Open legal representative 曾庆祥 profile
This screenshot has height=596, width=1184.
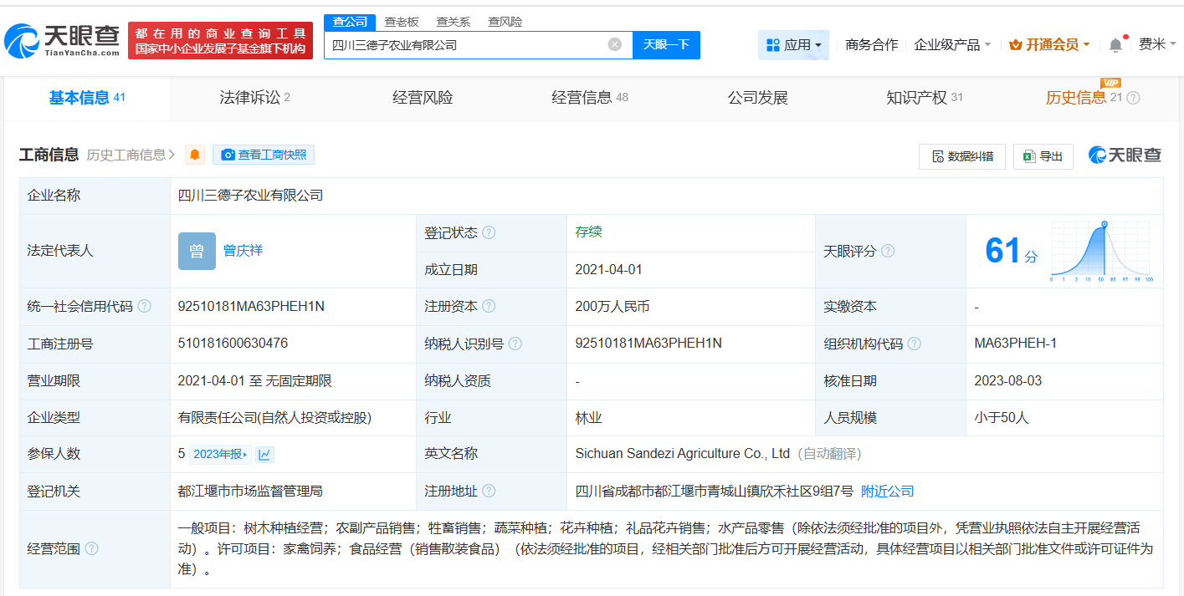coord(242,250)
